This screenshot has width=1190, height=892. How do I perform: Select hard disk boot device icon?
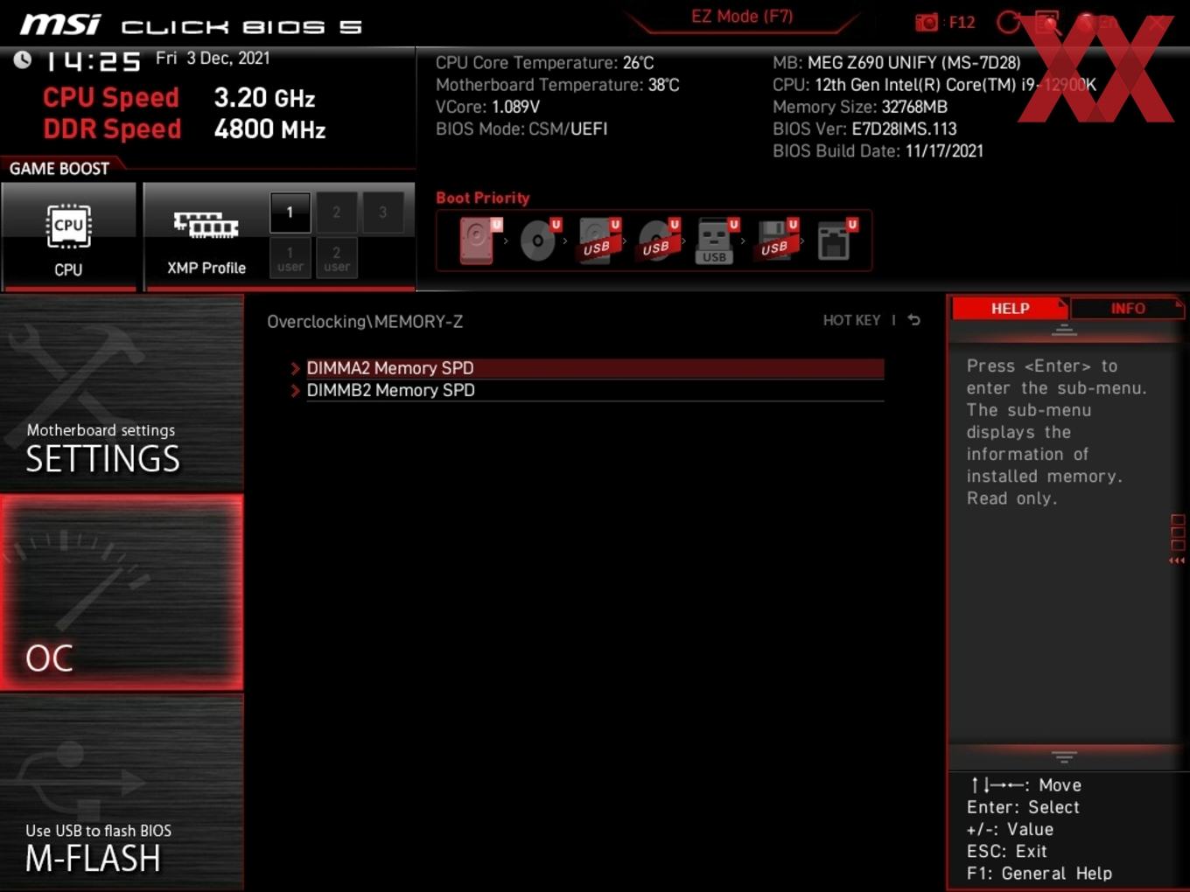pyautogui.click(x=478, y=240)
